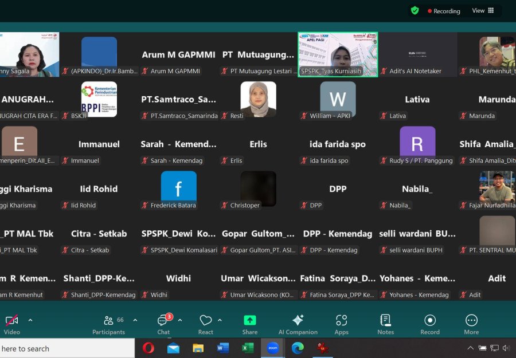Open the Notes tool

coord(385,324)
